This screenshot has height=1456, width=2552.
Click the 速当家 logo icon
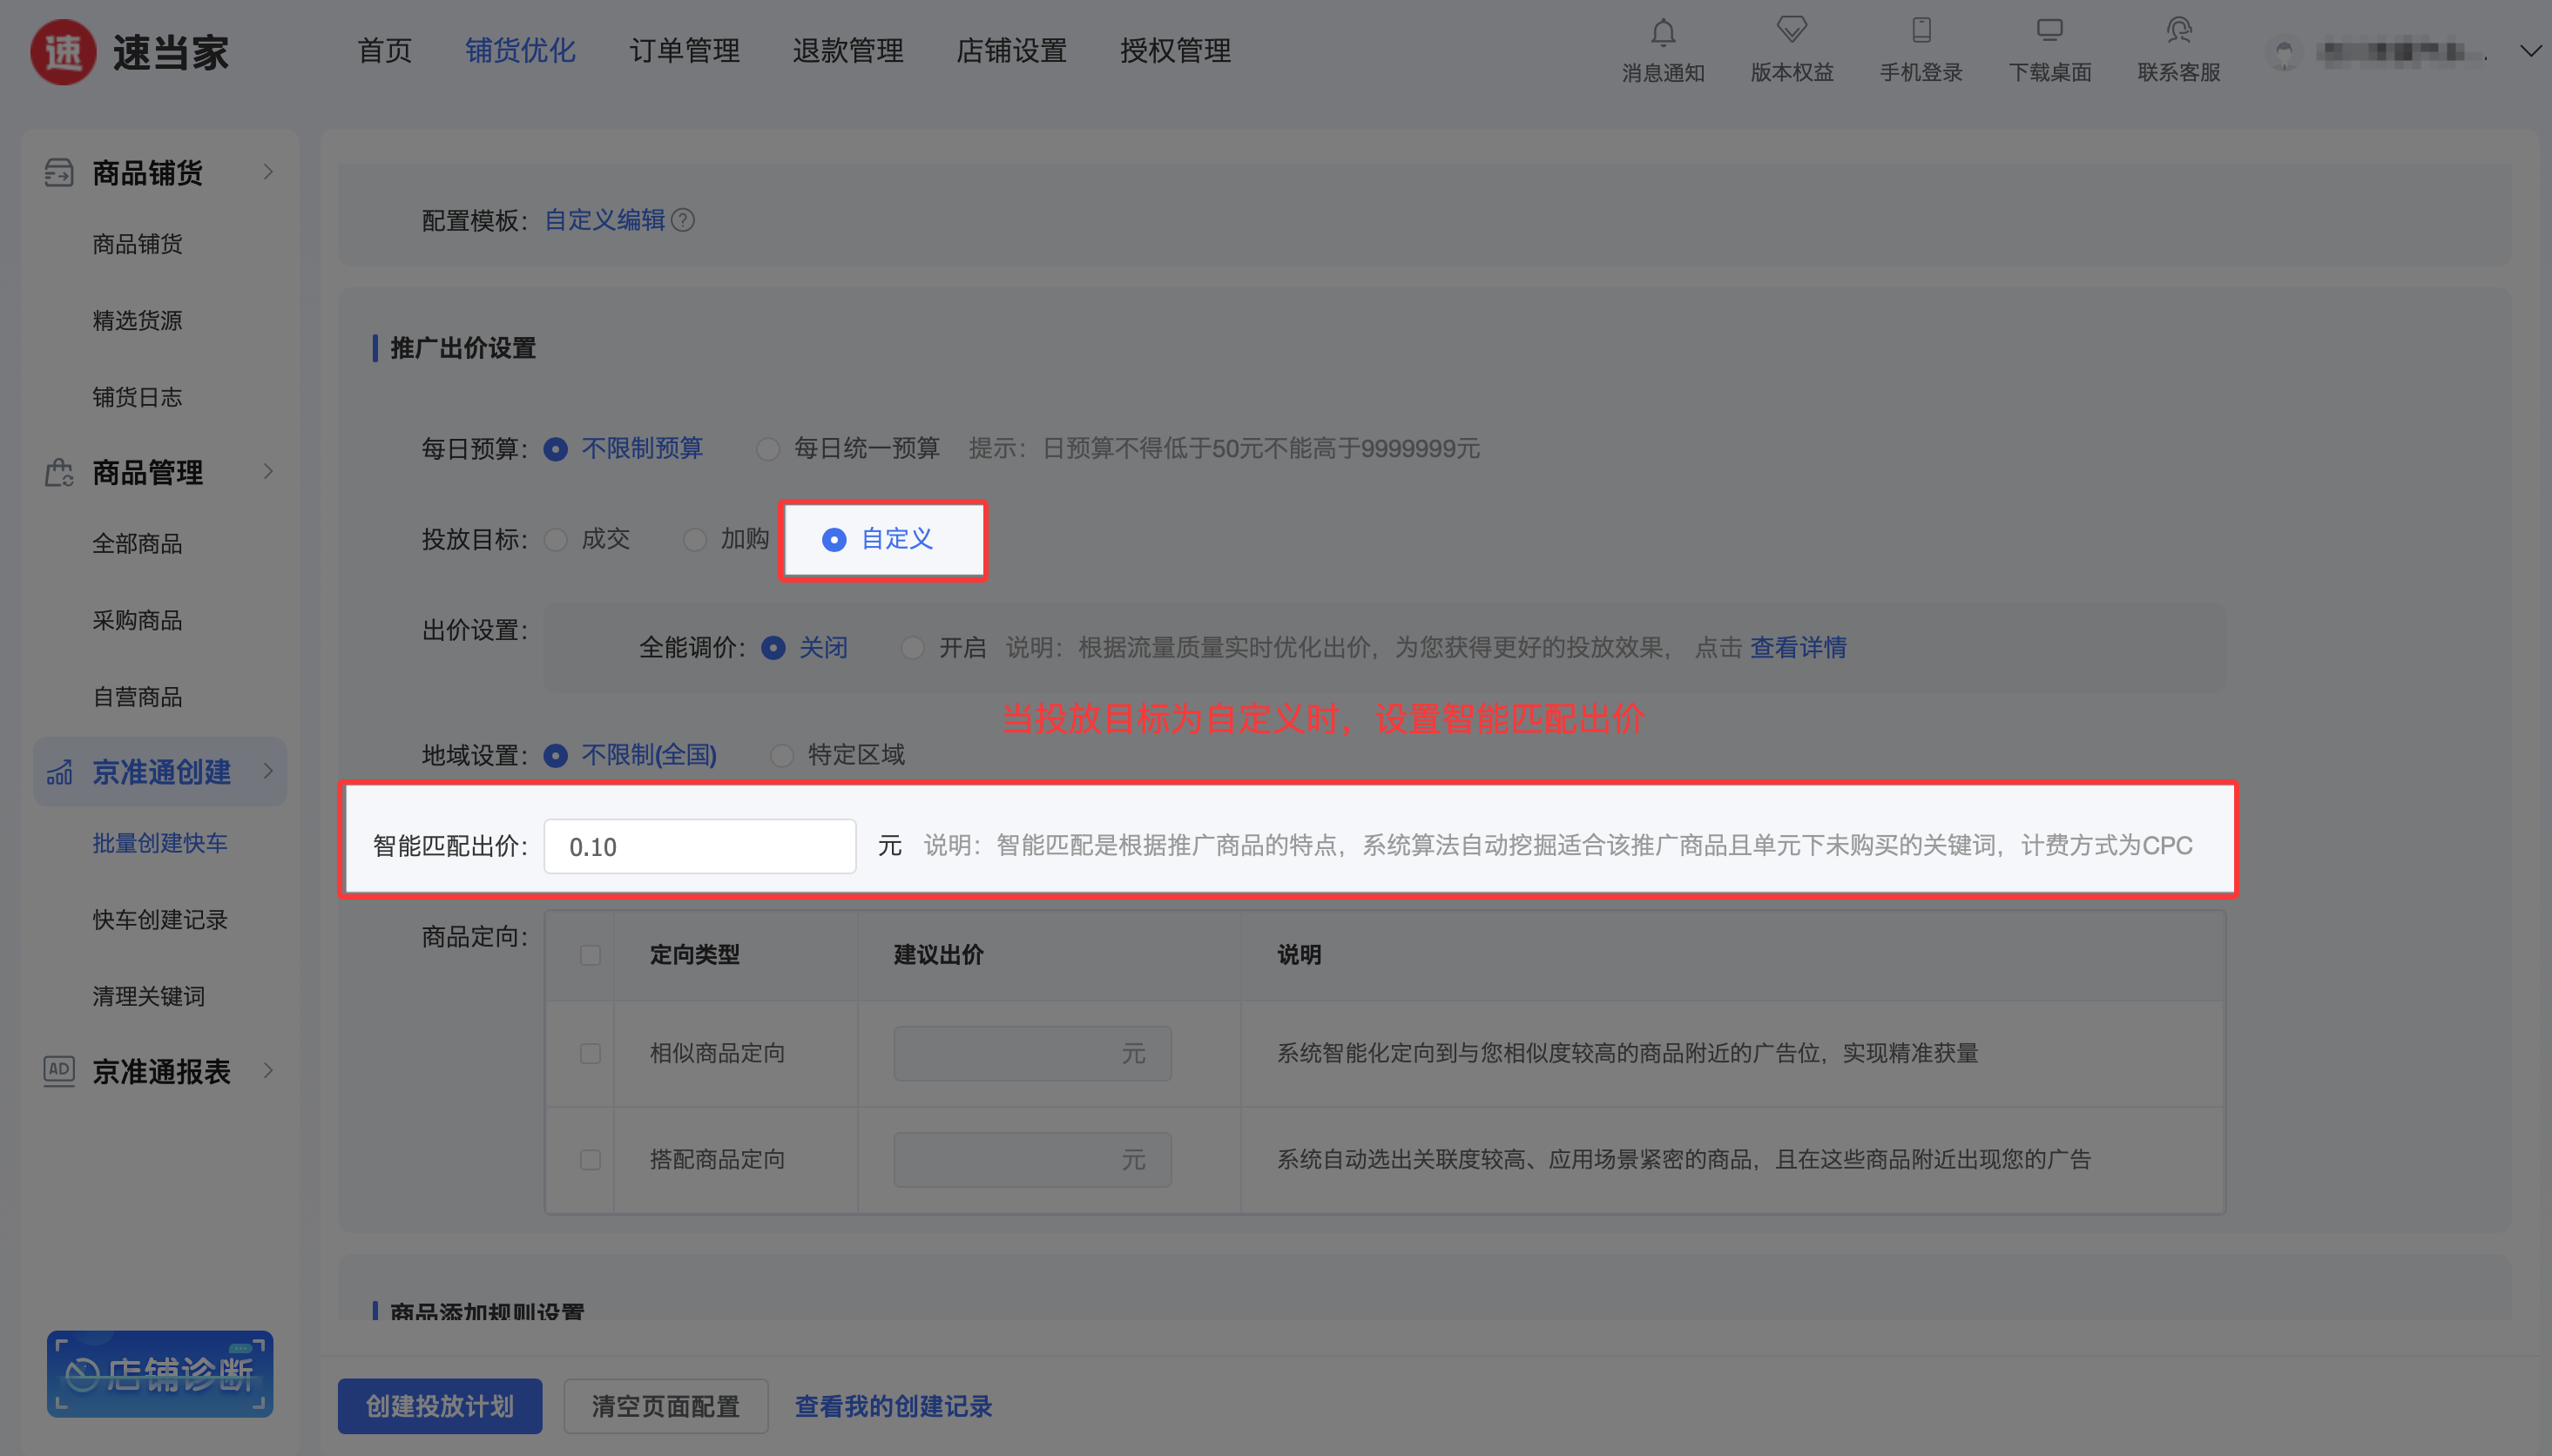coord(63,52)
